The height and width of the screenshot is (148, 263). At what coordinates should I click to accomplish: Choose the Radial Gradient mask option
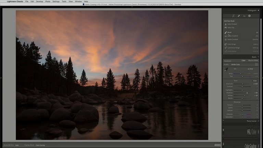click(x=233, y=39)
